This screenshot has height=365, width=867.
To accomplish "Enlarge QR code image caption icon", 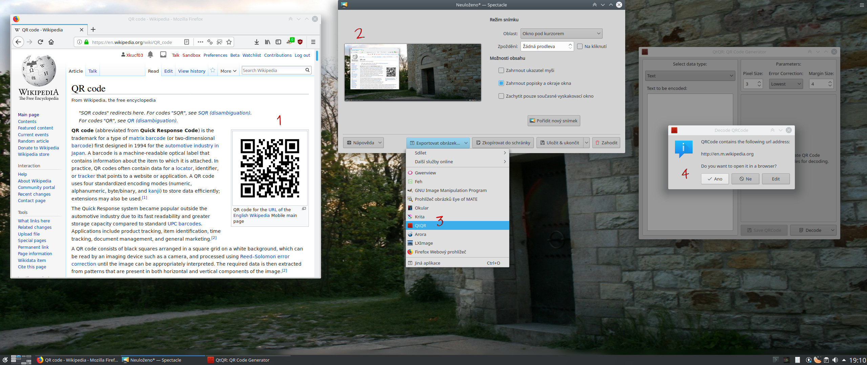I will pyautogui.click(x=304, y=209).
